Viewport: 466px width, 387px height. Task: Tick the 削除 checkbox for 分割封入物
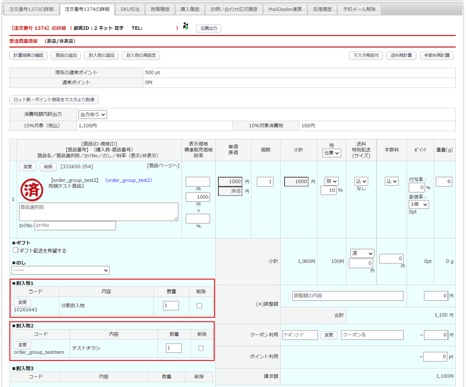tap(199, 306)
